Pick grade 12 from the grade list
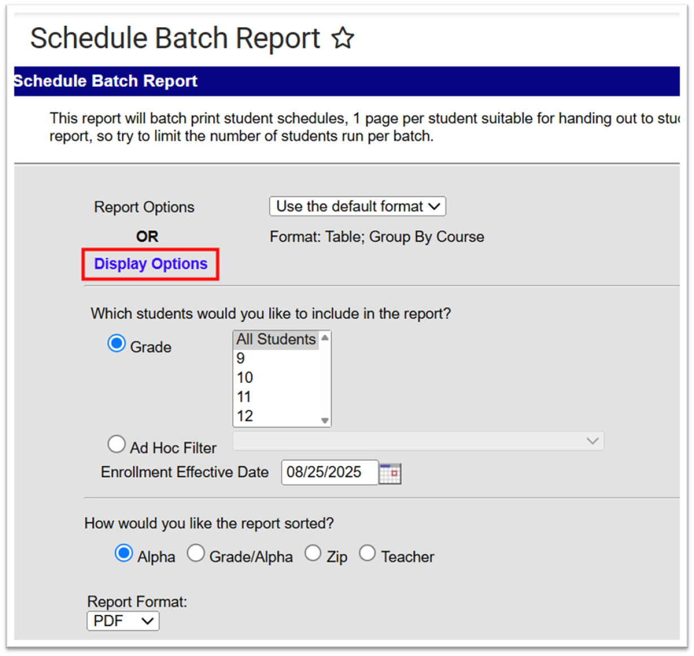The image size is (694, 656). pyautogui.click(x=245, y=416)
